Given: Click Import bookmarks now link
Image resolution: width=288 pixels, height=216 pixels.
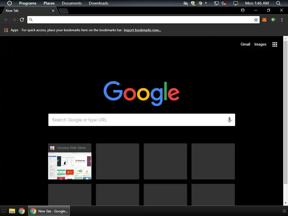Looking at the screenshot, I should coord(142,30).
